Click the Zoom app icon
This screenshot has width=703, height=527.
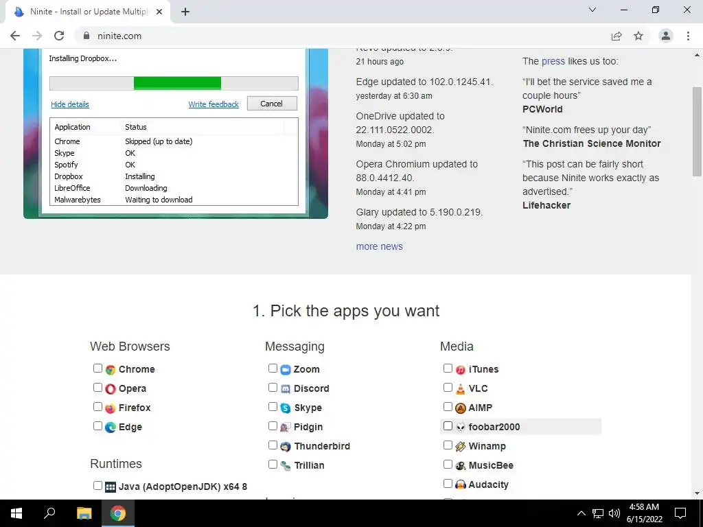point(286,370)
